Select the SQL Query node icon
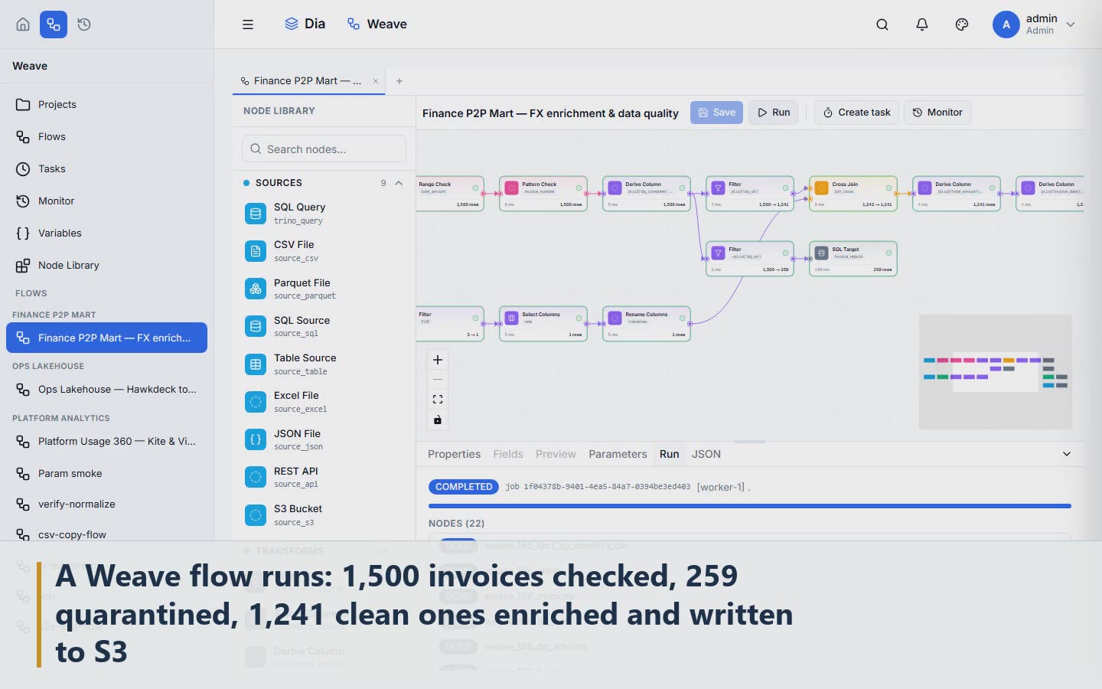This screenshot has height=689, width=1102. 256,214
